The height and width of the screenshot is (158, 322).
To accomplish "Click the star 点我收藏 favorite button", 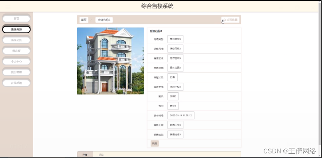I will 230,20.
